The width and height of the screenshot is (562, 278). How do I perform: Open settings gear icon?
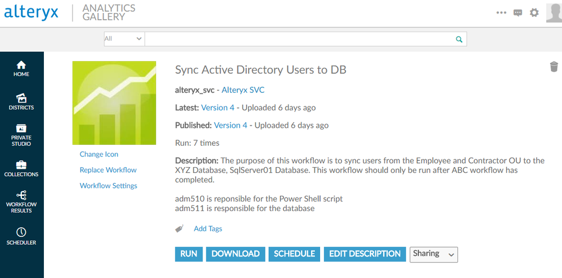534,13
